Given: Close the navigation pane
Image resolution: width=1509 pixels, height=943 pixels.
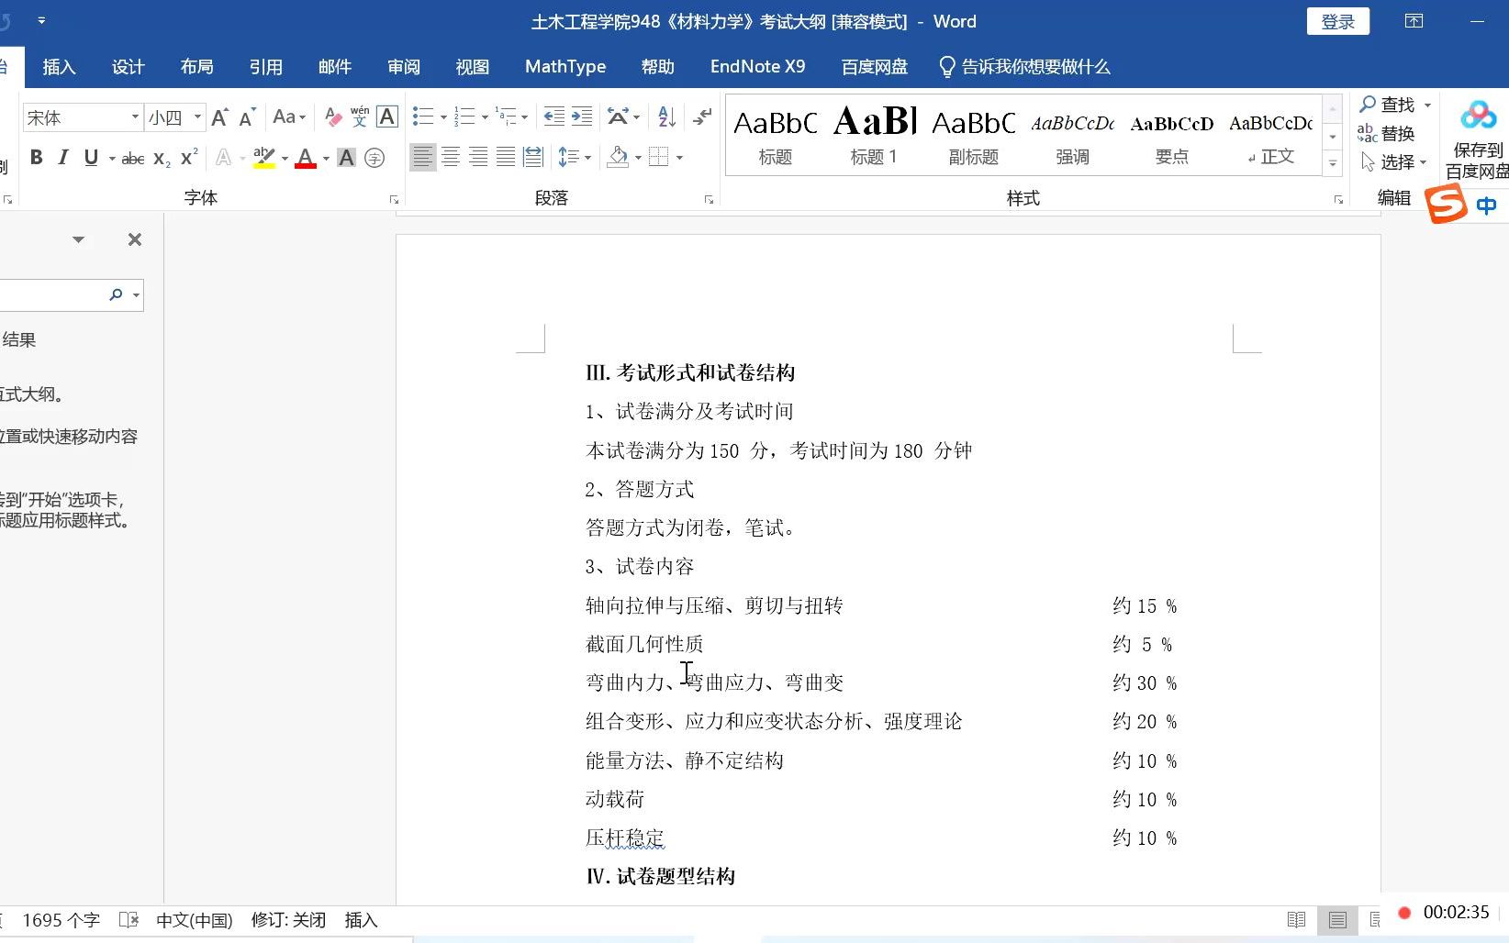Looking at the screenshot, I should pos(135,239).
